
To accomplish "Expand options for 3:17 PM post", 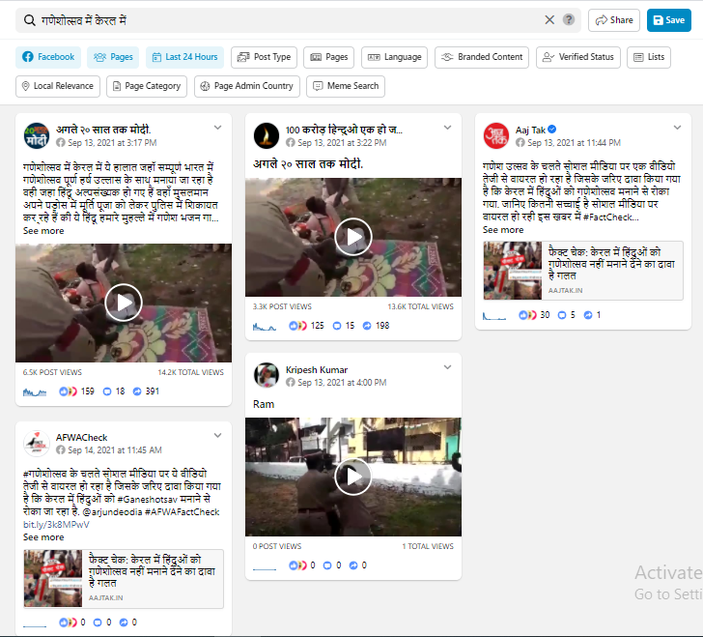I will tap(218, 128).
